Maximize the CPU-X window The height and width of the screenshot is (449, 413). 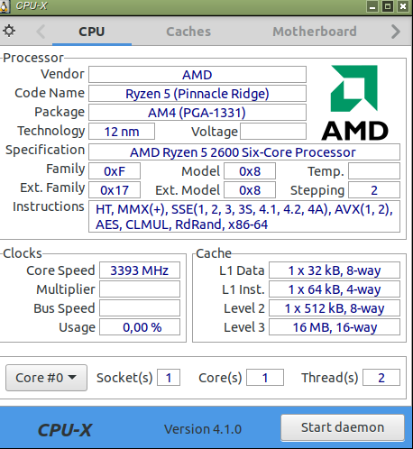(x=388, y=6)
